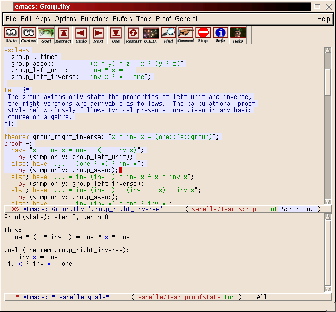Click the State toolbar icon
Viewport: 336px width, 312px height.
(x=11, y=35)
